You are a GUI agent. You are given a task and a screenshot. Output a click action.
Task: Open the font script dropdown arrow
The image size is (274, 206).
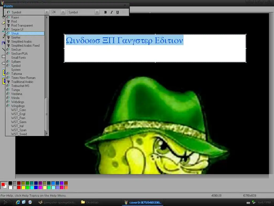pos(97,12)
